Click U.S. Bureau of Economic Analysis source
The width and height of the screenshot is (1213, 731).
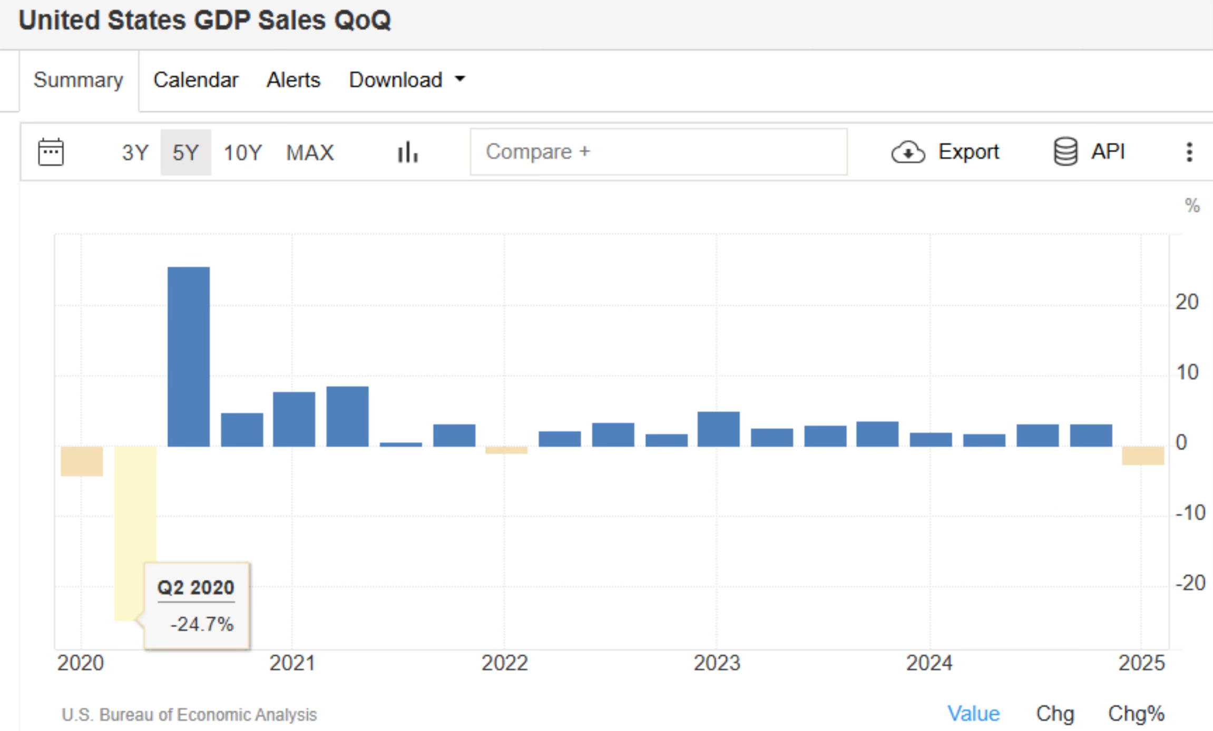pyautogui.click(x=189, y=715)
